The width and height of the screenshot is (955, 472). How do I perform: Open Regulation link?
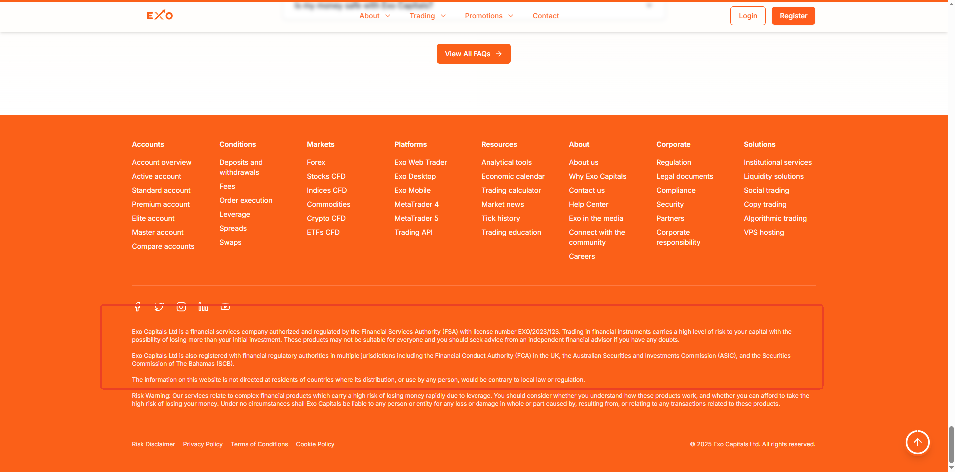(674, 162)
